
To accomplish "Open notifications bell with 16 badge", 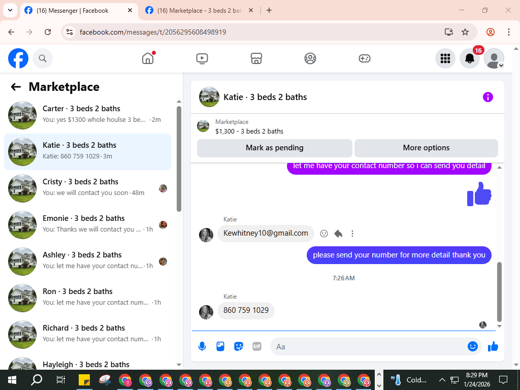I will click(470, 58).
